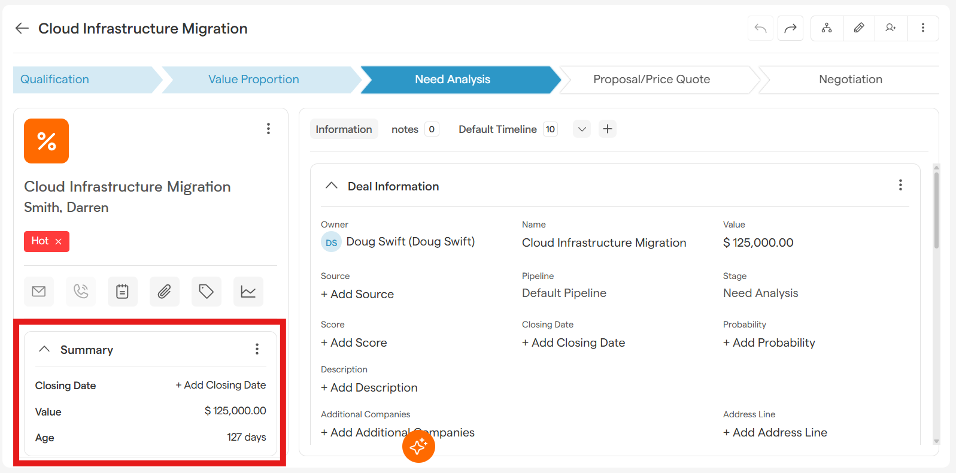Click the phone call icon
Viewport: 956px width, 473px height.
pyautogui.click(x=81, y=292)
